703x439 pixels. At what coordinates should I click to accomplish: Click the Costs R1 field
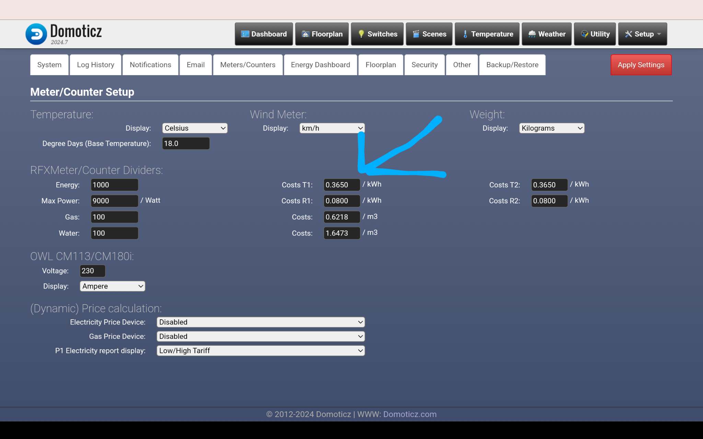342,201
